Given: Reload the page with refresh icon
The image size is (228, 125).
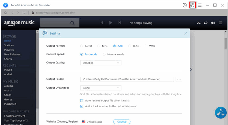Looking at the screenshot, I should (24, 13).
